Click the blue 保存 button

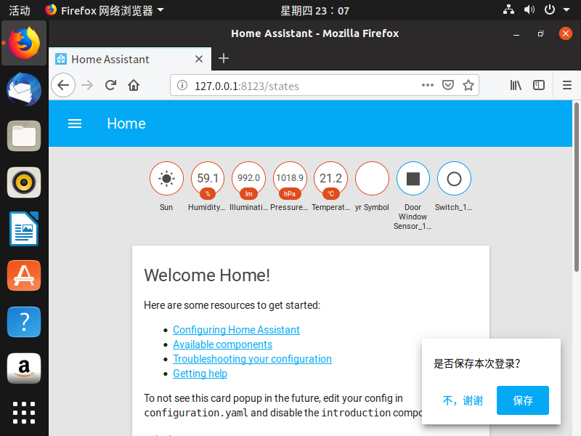pos(522,400)
